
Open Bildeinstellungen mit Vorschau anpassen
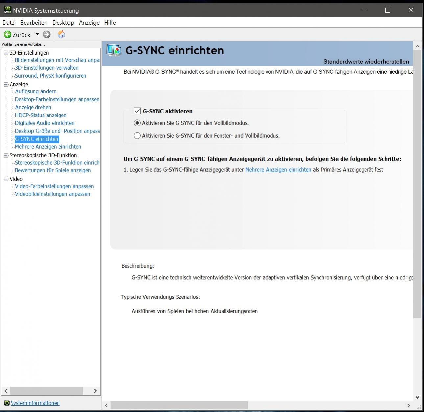point(57,60)
